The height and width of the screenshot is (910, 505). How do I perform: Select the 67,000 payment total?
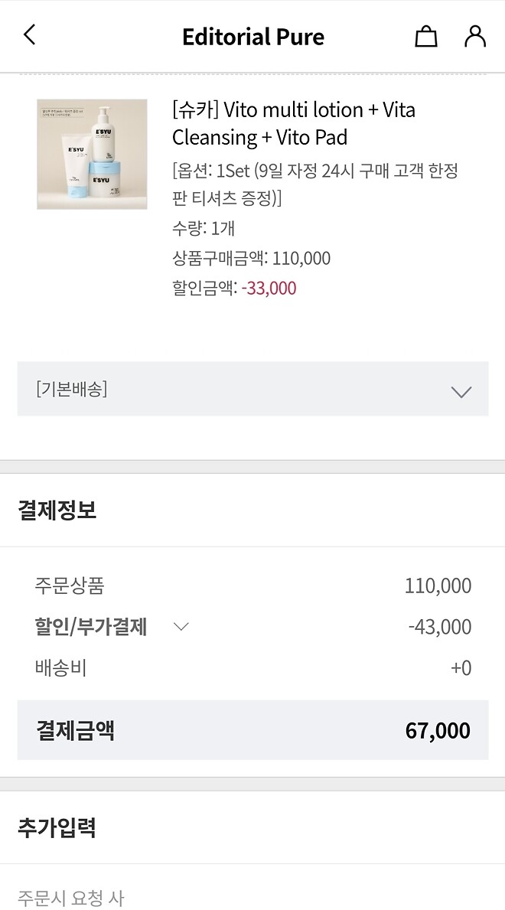(438, 730)
